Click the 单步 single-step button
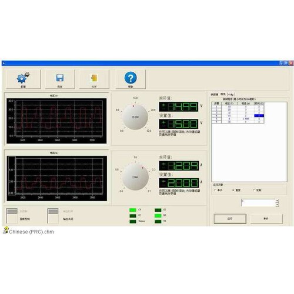 coord(266,219)
